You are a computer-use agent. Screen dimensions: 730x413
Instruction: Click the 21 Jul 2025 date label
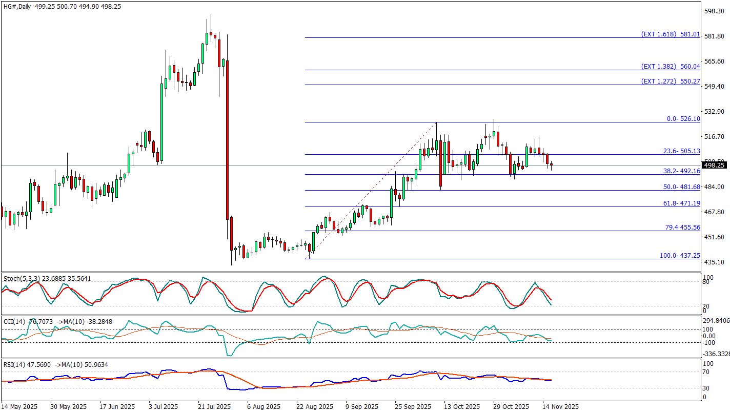click(x=215, y=407)
